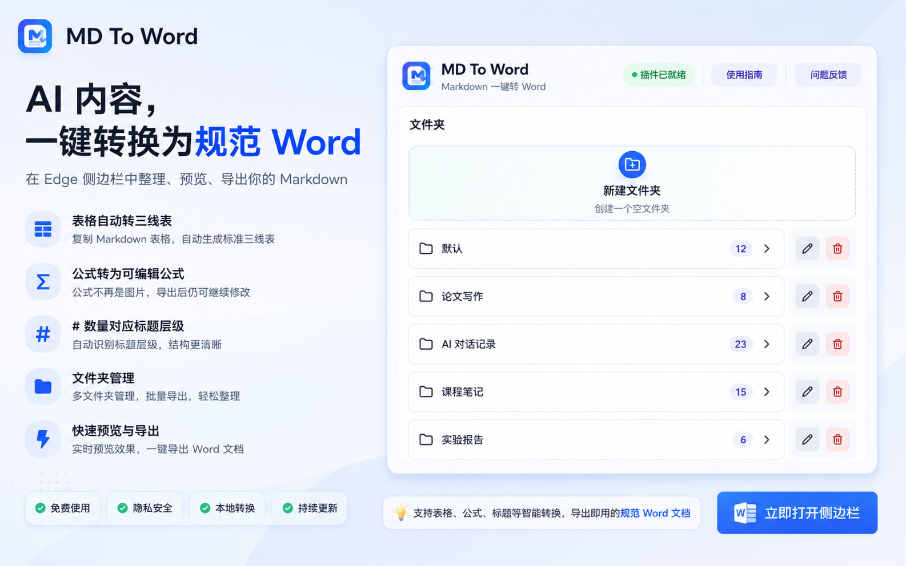Viewport: 906px width, 566px height.
Task: Expand the AI 对话记录 folder chevron
Action: pos(767,344)
